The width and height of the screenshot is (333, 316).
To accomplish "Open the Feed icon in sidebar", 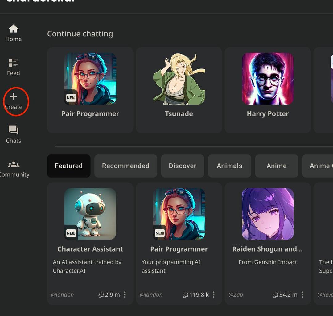I will pyautogui.click(x=14, y=63).
